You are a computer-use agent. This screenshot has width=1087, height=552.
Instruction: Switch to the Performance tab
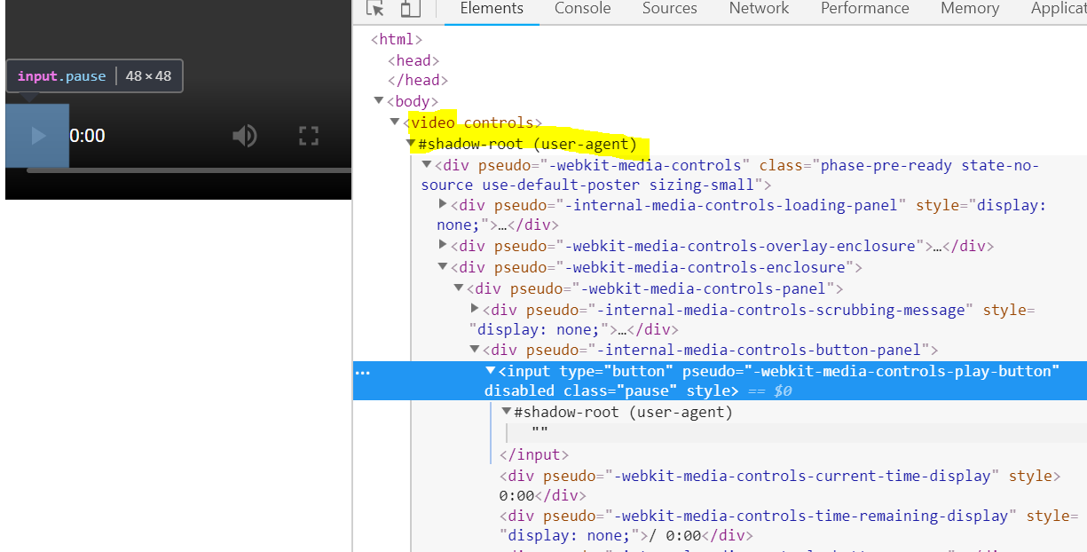(864, 9)
